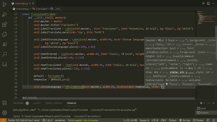Maximize the panel with chevron up
The image size is (217, 122).
coord(209,103)
